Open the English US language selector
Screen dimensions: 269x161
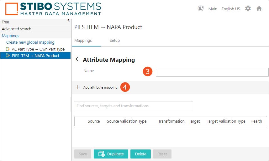pos(230,9)
